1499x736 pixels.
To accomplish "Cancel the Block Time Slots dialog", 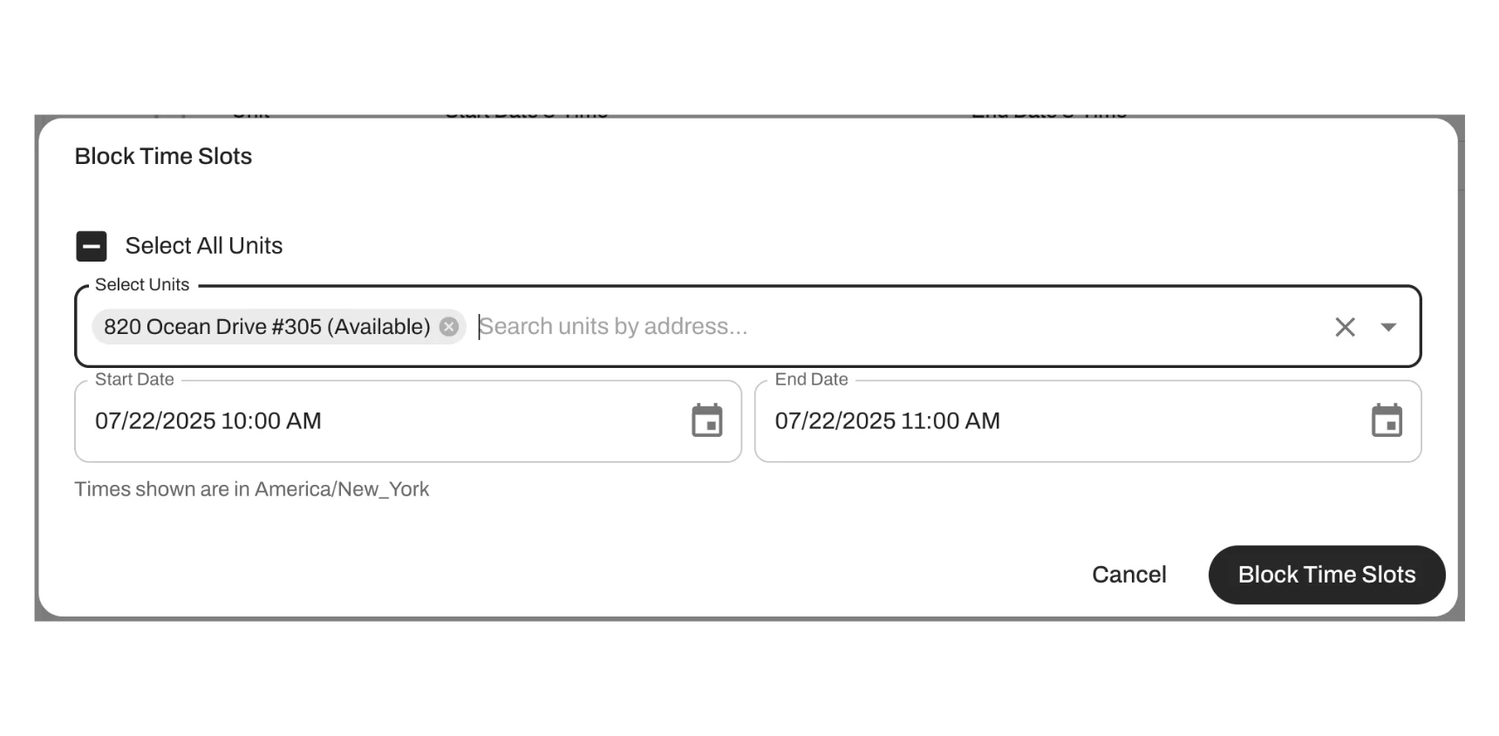I will (1128, 575).
